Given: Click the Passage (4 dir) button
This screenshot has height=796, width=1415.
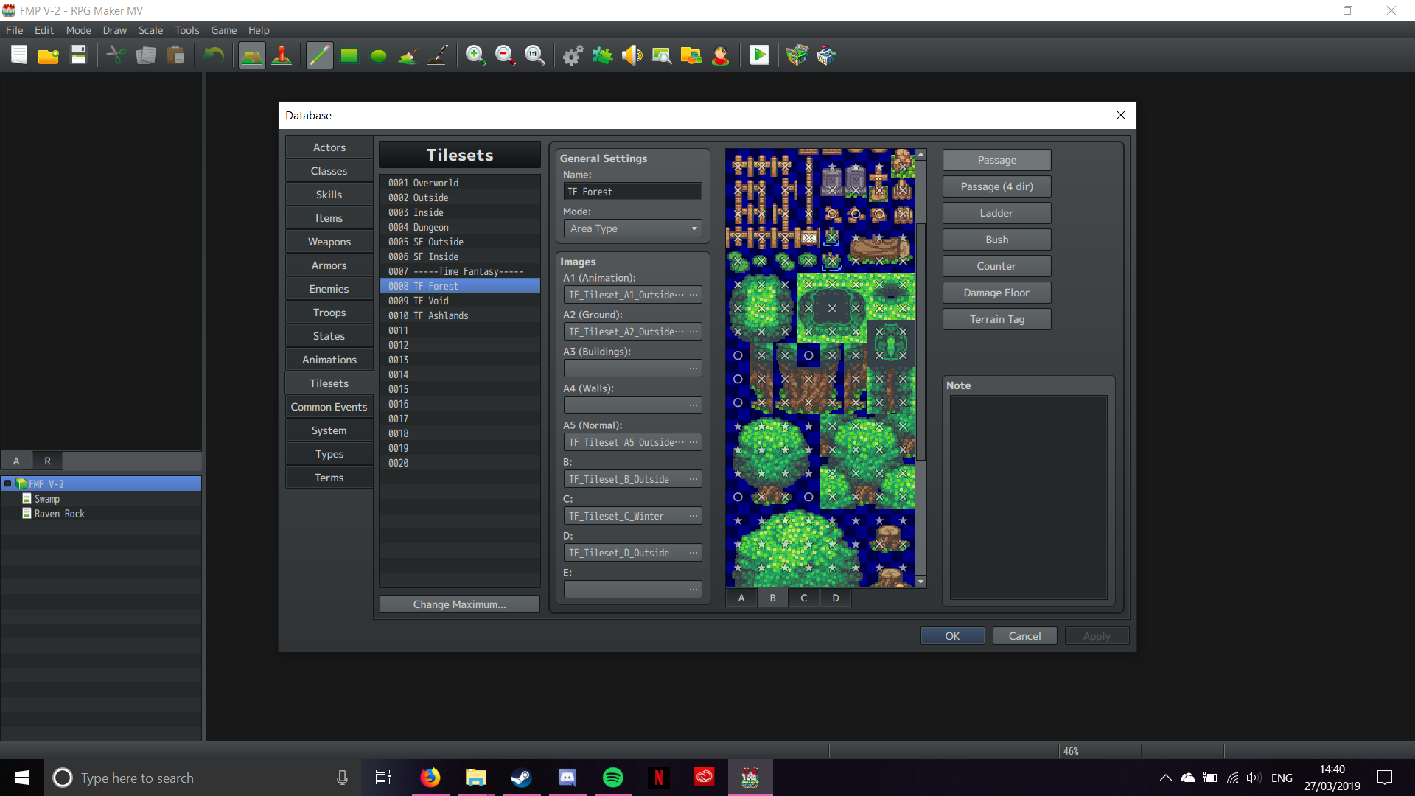Looking at the screenshot, I should click(x=996, y=186).
